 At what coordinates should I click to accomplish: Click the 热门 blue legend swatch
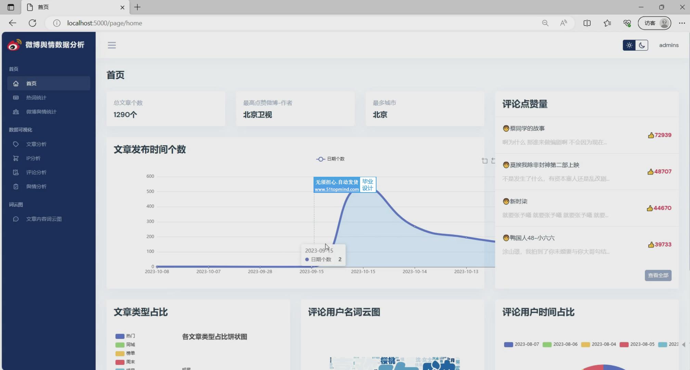pos(120,336)
